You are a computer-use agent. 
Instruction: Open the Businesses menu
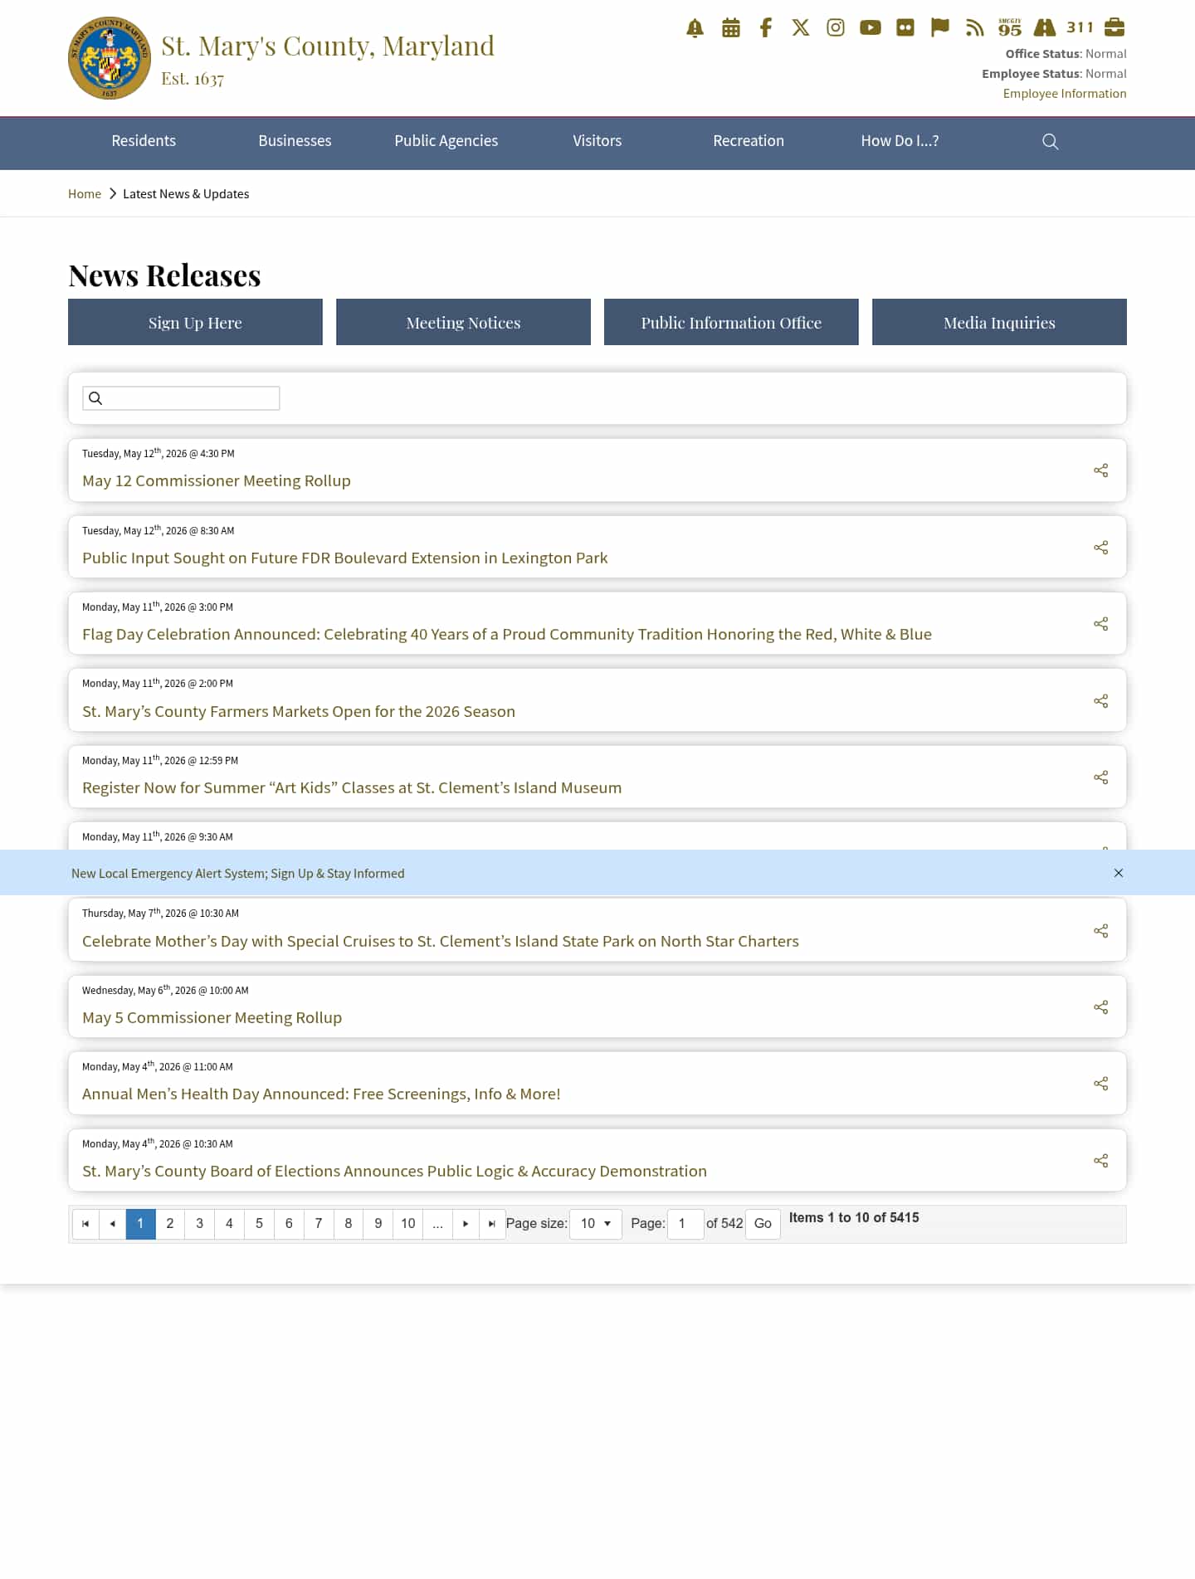pos(295,141)
